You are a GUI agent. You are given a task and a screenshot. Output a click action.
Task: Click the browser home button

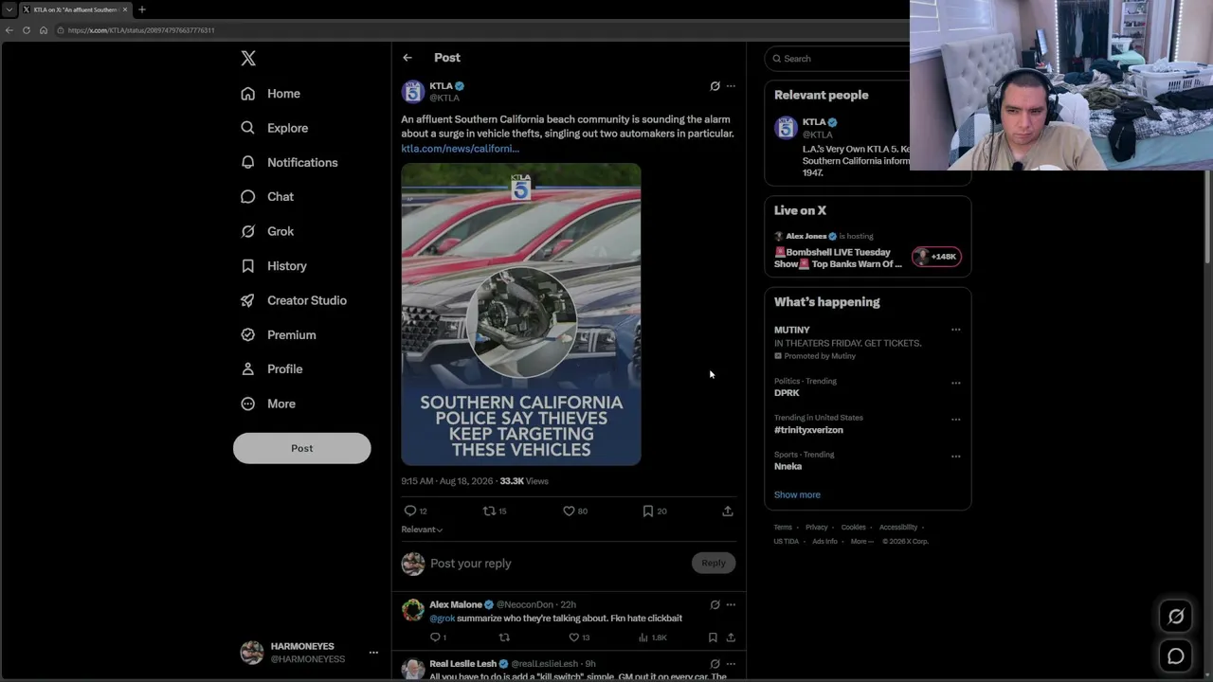coord(44,30)
